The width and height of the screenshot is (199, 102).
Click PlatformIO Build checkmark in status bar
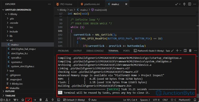[29, 100]
